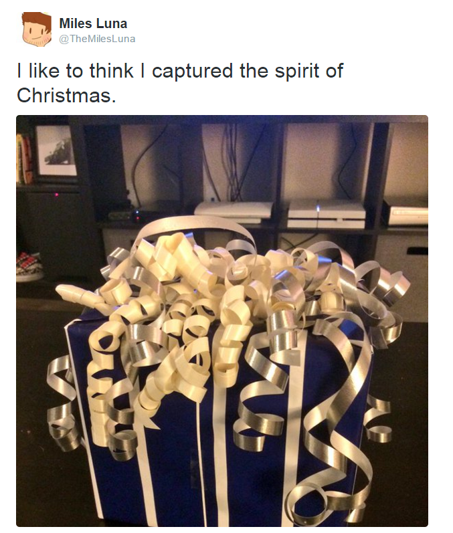The image size is (453, 533).
Task: Click the Miles Luna display name
Action: tap(93, 23)
